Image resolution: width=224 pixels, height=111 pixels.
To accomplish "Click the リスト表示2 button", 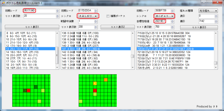I will [118, 27].
